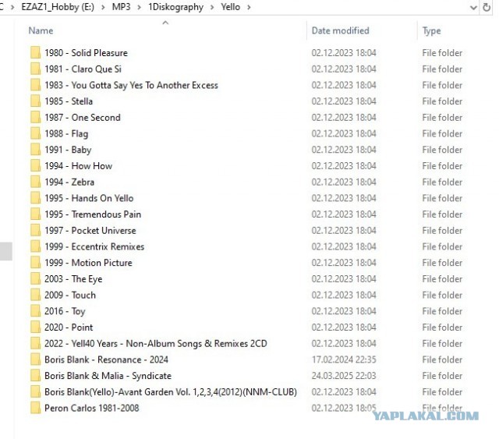Screen dimensions: 499x439
Task: Refresh the Yello folder view
Action: point(487,7)
